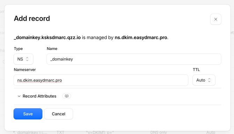The width and height of the screenshot is (234, 134).
Task: Click the Name label above the _domainkey field
Action: click(52, 49)
